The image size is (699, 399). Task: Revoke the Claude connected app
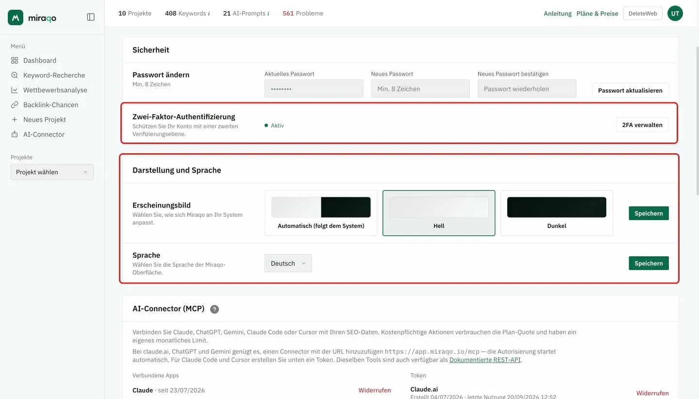coord(375,390)
